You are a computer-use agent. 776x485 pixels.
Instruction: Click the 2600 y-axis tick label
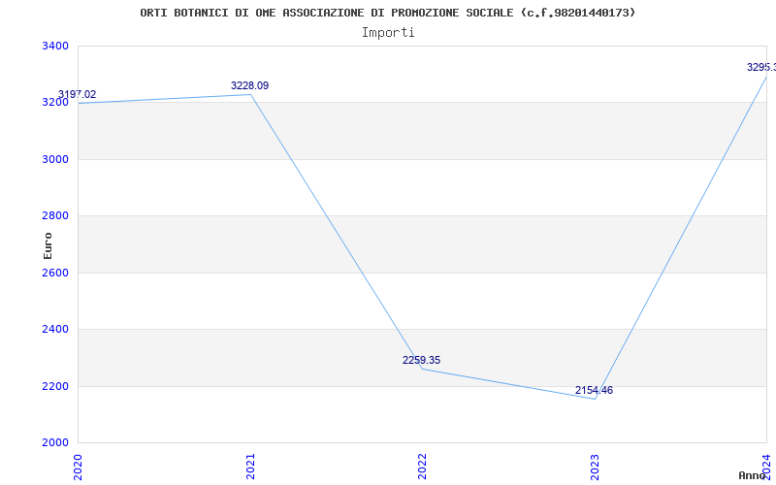(54, 273)
